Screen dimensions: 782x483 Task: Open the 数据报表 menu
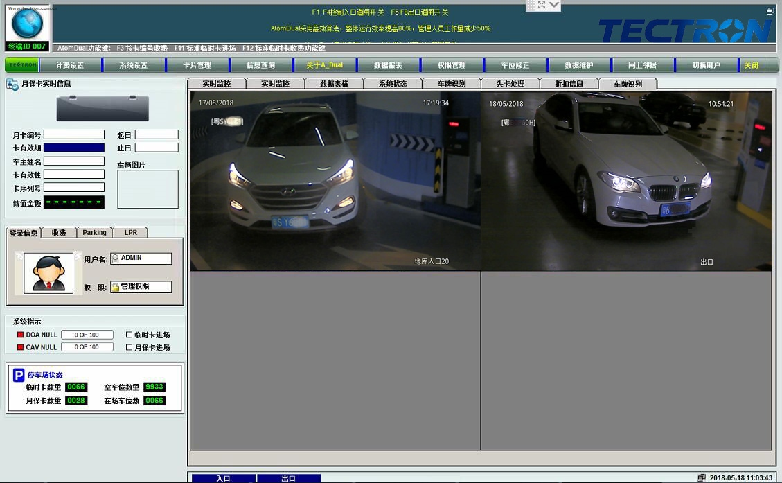388,65
